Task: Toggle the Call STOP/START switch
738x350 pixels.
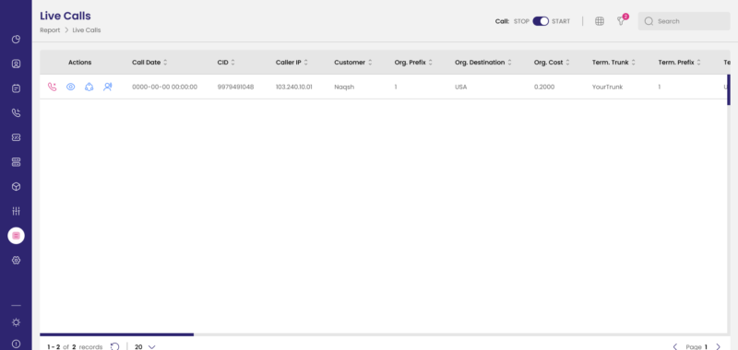Action: pos(541,21)
